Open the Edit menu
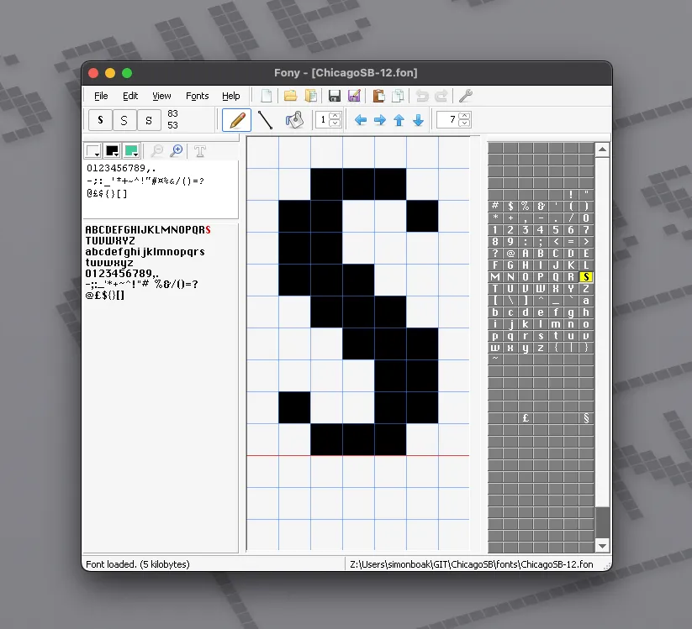Screen dimensions: 692x629 pyautogui.click(x=130, y=96)
